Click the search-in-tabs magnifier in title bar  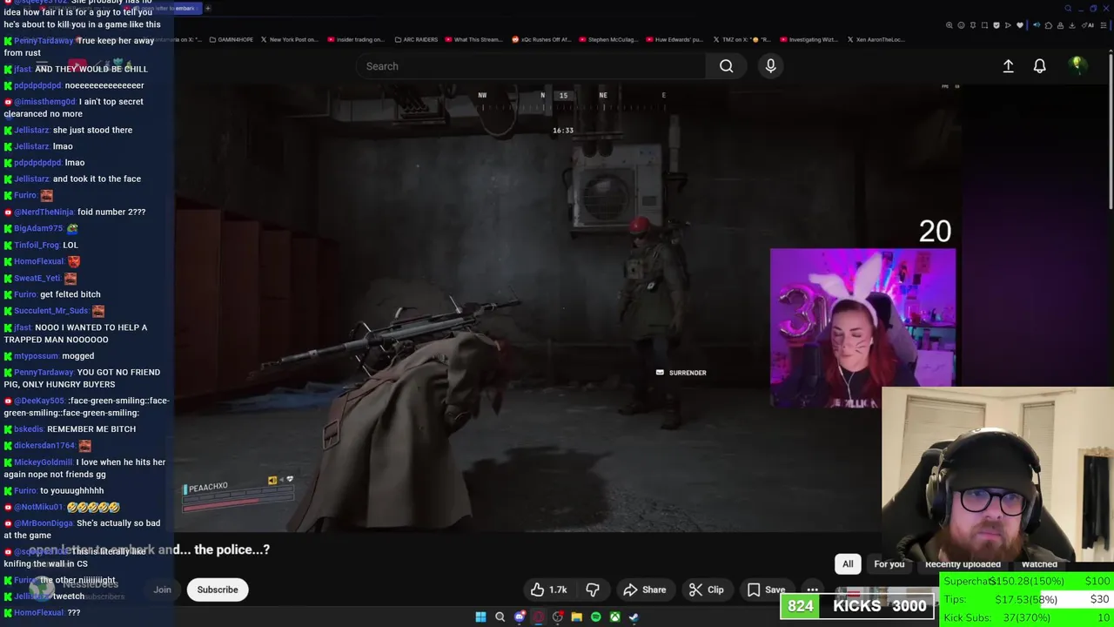pyautogui.click(x=1068, y=9)
